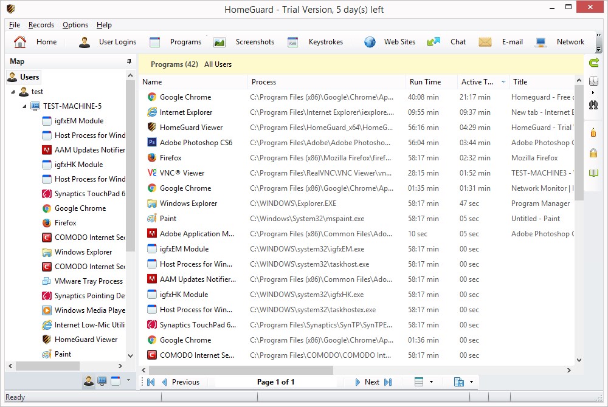Select the Adobe Photoshop CS6 row
608x407 pixels.
pos(356,143)
